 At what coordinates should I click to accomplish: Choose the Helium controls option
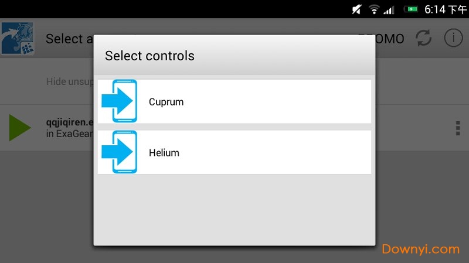(235, 152)
